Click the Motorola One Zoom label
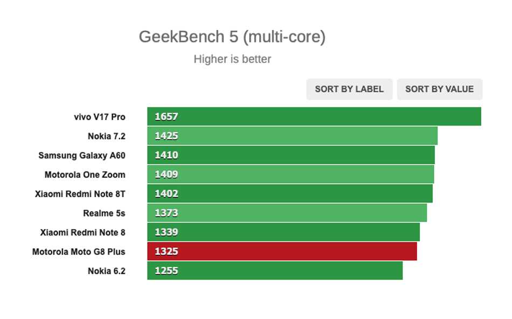 [x=85, y=175]
